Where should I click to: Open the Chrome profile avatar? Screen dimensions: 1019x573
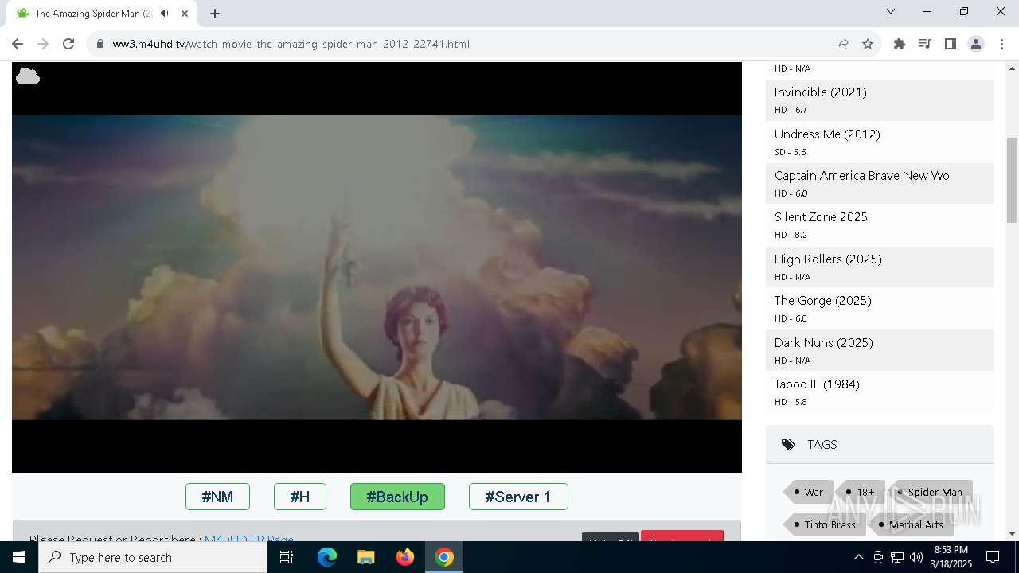pos(976,44)
